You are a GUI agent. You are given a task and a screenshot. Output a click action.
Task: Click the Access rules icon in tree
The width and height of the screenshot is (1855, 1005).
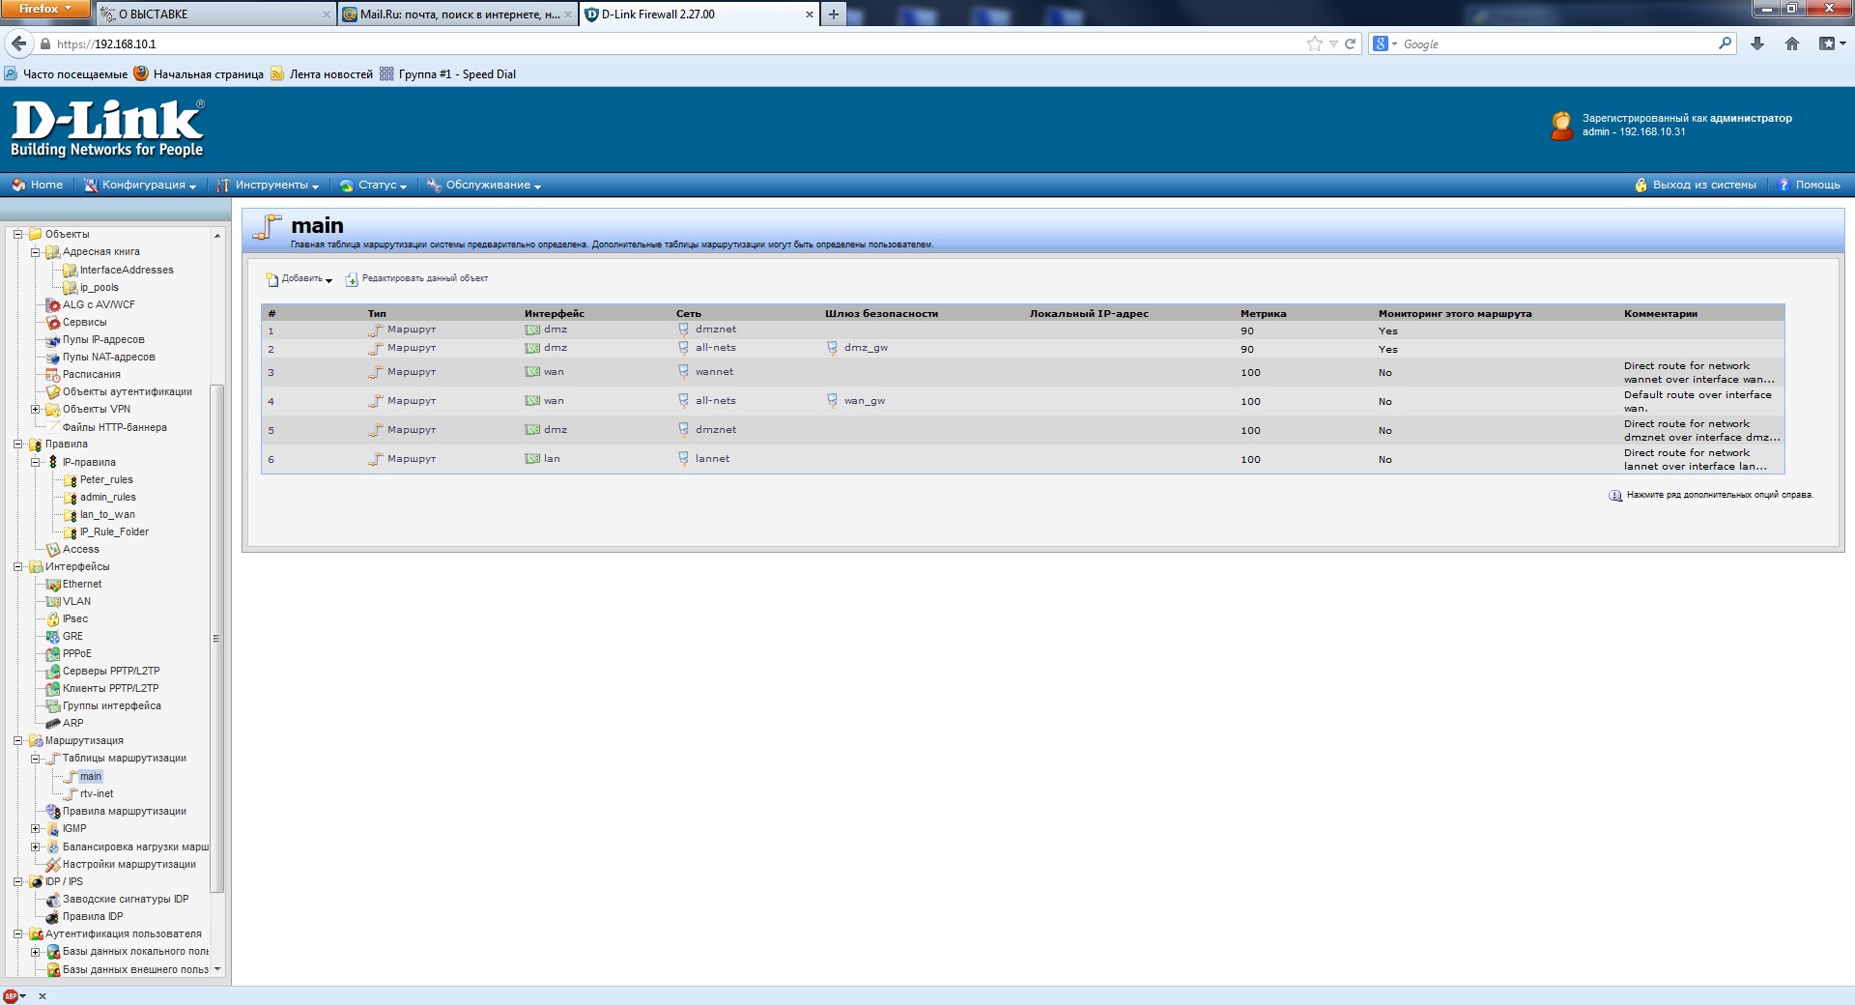(x=53, y=550)
